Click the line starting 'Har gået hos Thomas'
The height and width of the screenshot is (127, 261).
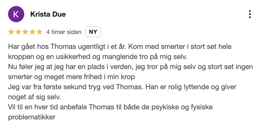pos(120,47)
